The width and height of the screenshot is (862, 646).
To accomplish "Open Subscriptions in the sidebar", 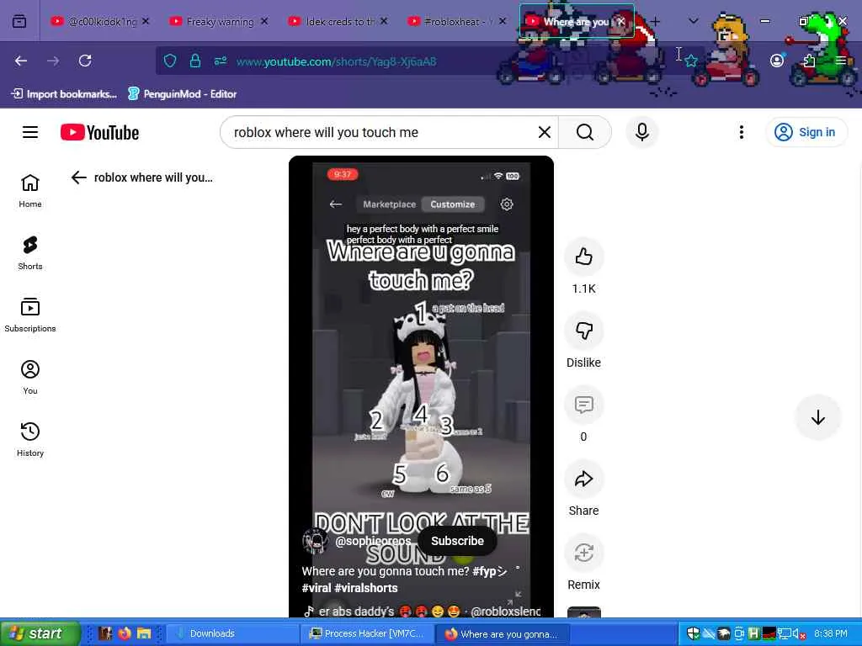I will (30, 315).
